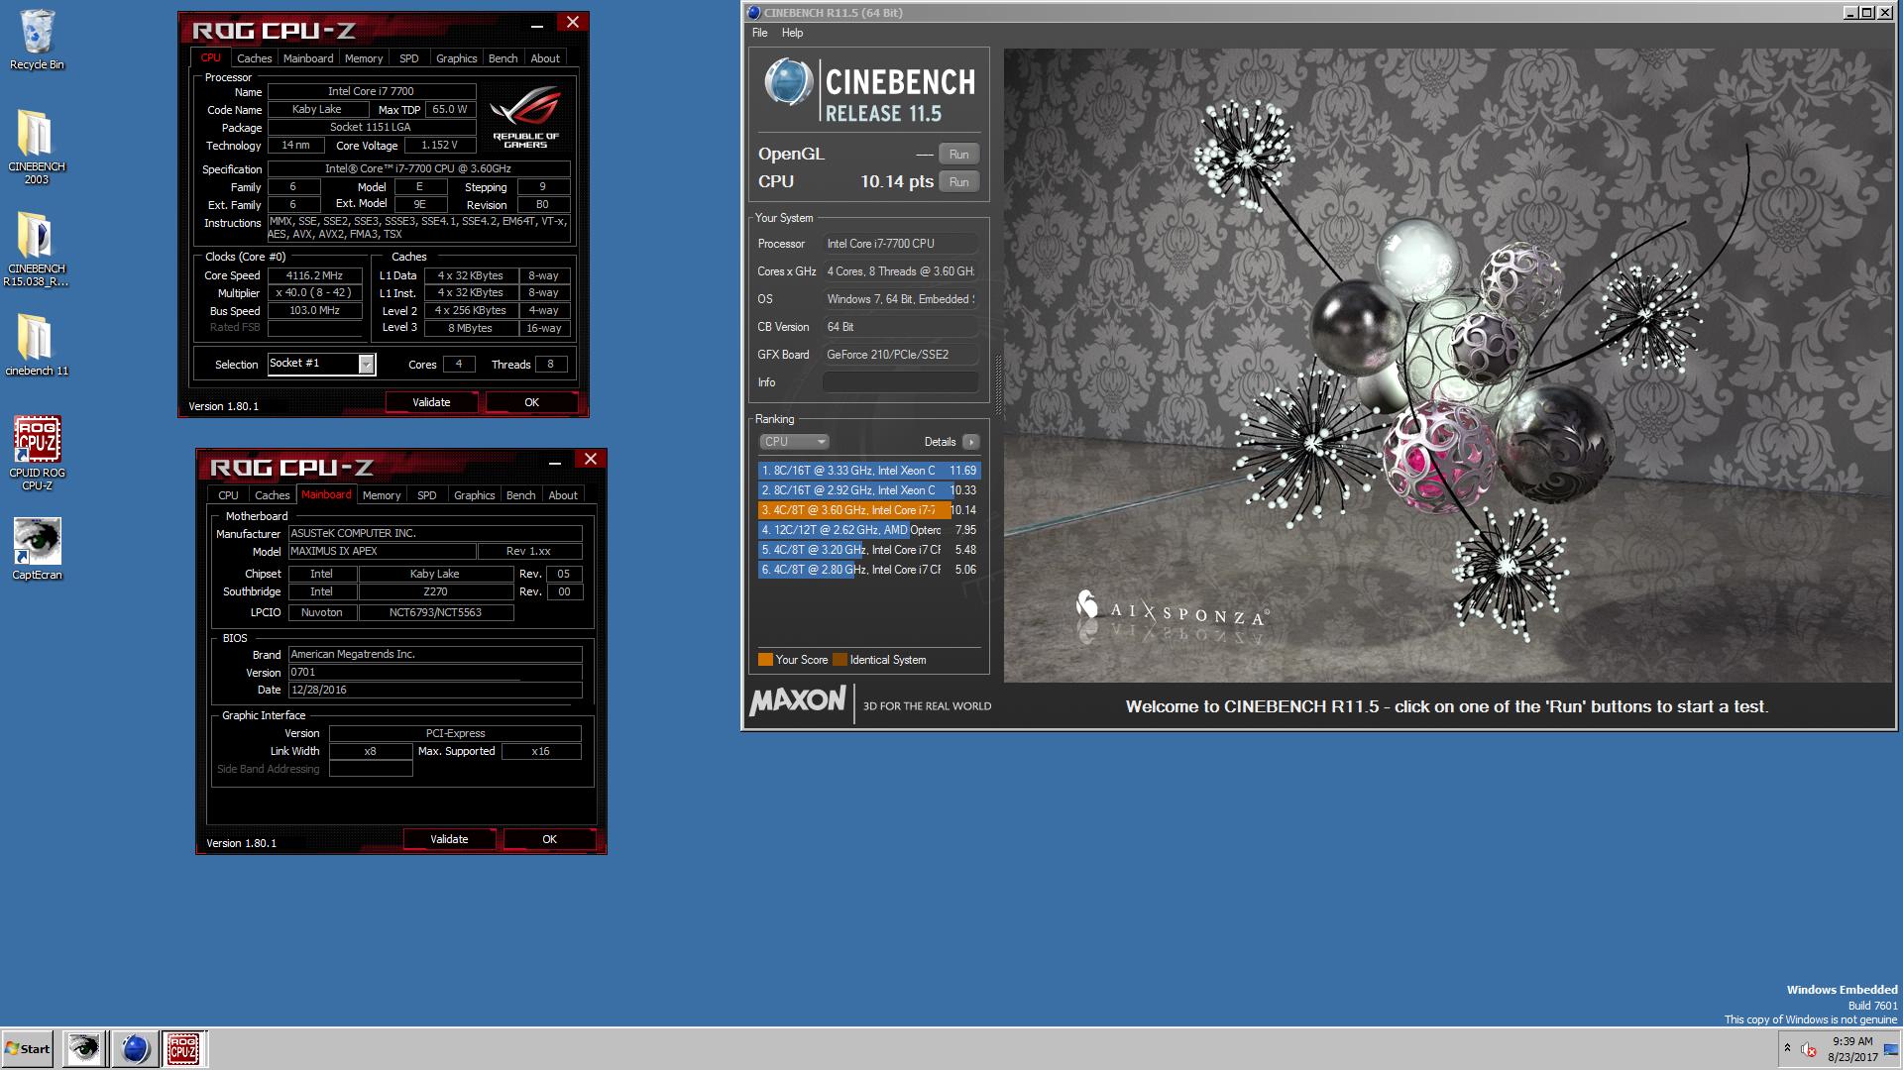The image size is (1903, 1070).
Task: Run the CPU benchmark
Action: coord(958,182)
